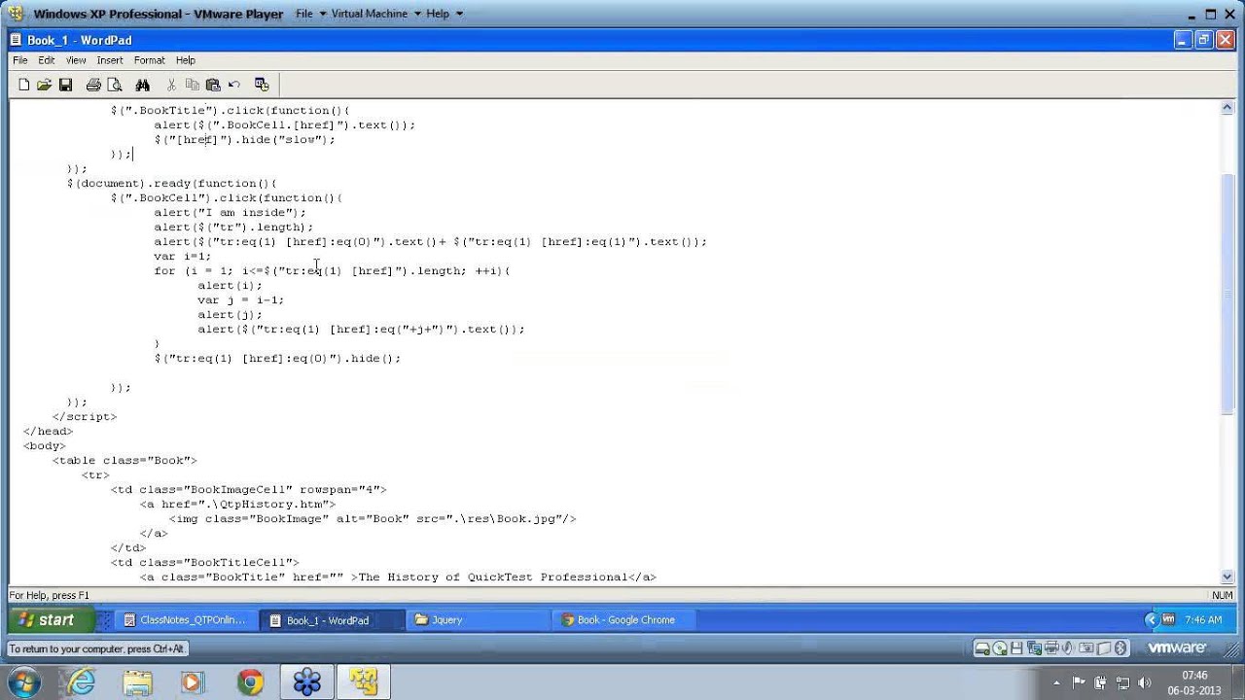Screen dimensions: 1245x700
Task: Open the WordPad Help menu
Action: coord(186,60)
